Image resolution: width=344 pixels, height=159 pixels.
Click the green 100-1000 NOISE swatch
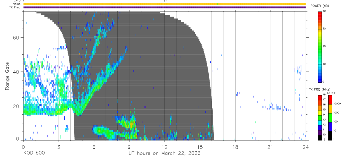pyautogui.click(x=330, y=118)
